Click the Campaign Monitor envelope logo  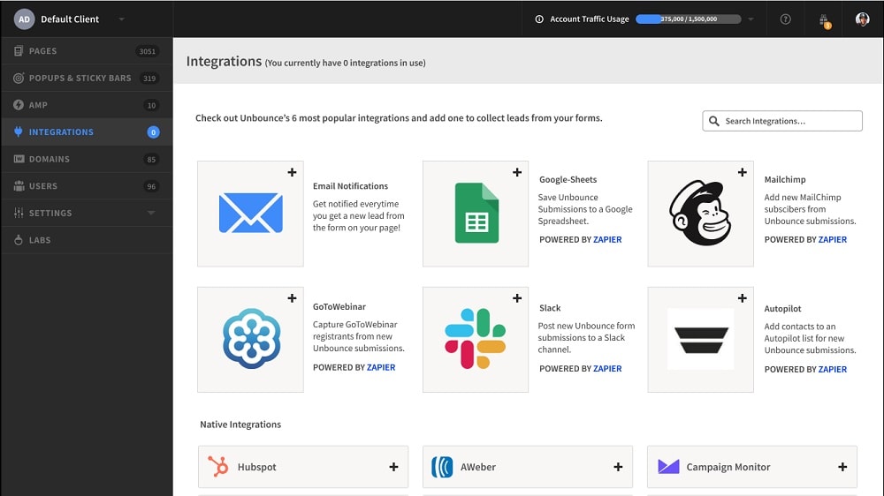coord(668,466)
